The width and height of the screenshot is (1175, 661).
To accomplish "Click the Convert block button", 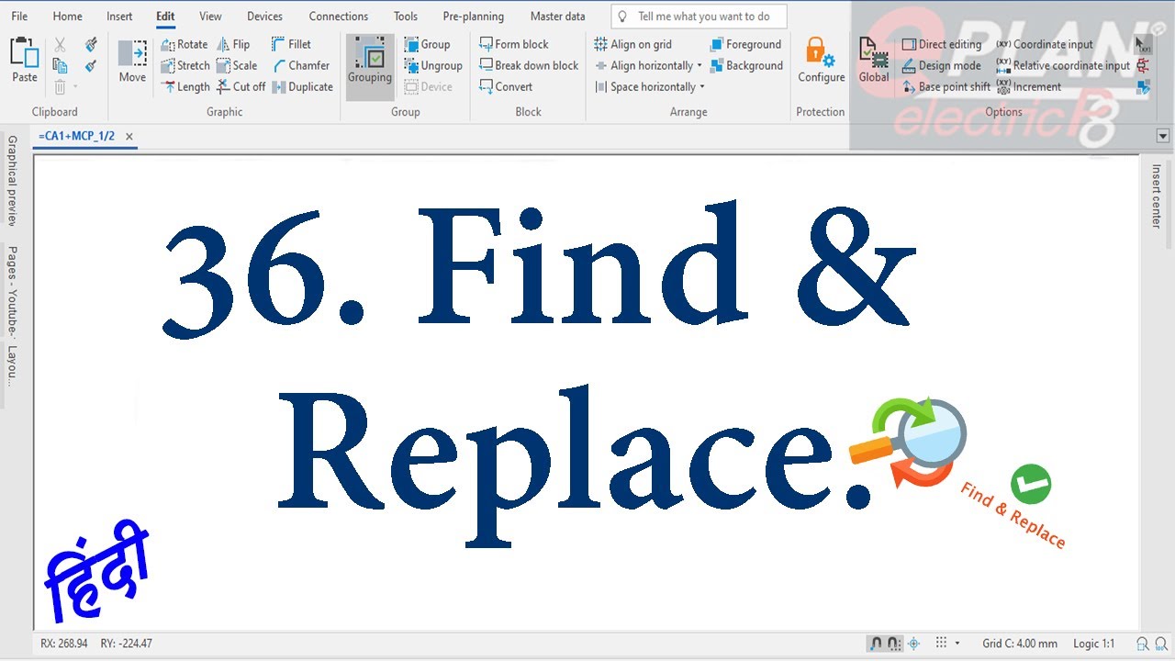I will tap(506, 86).
